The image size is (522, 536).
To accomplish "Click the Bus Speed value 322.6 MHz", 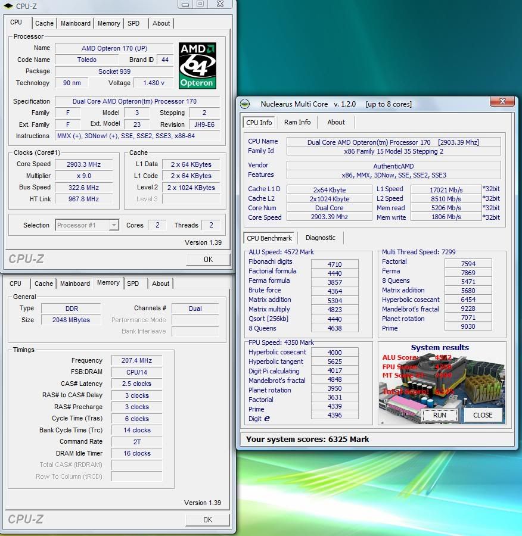I will coord(84,188).
